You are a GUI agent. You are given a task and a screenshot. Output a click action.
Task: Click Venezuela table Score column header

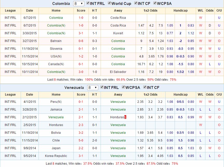(x=81, y=95)
